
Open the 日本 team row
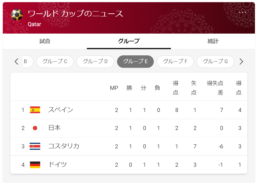pos(129,128)
